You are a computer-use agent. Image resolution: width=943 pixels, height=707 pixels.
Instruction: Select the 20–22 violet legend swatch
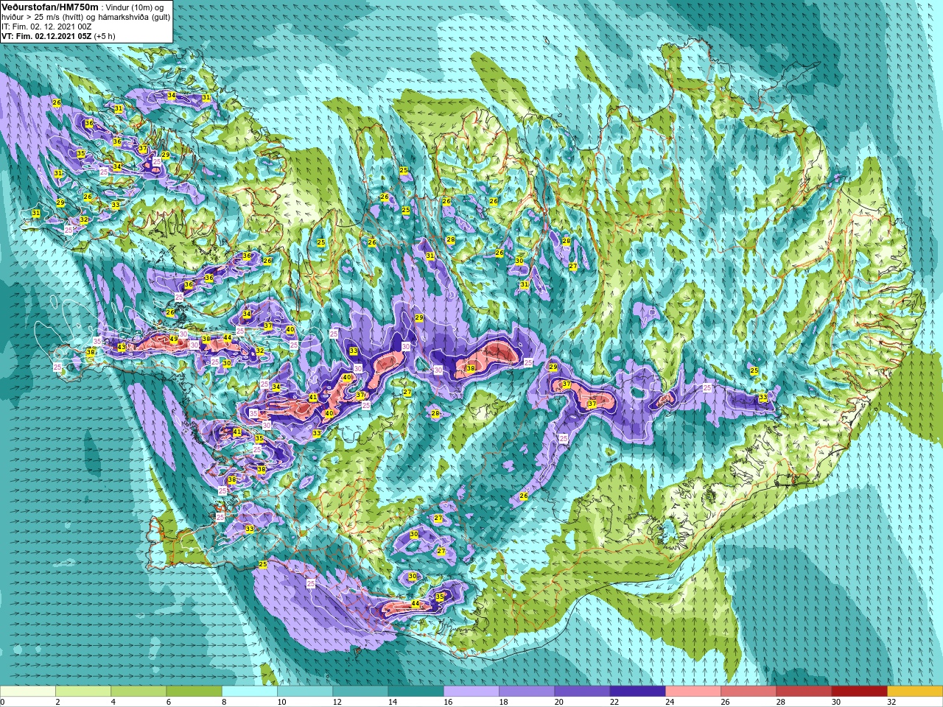click(582, 692)
